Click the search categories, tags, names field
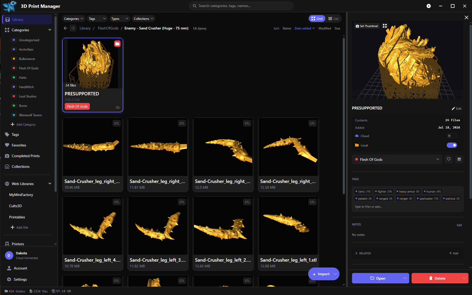The image size is (472, 295). click(241, 6)
